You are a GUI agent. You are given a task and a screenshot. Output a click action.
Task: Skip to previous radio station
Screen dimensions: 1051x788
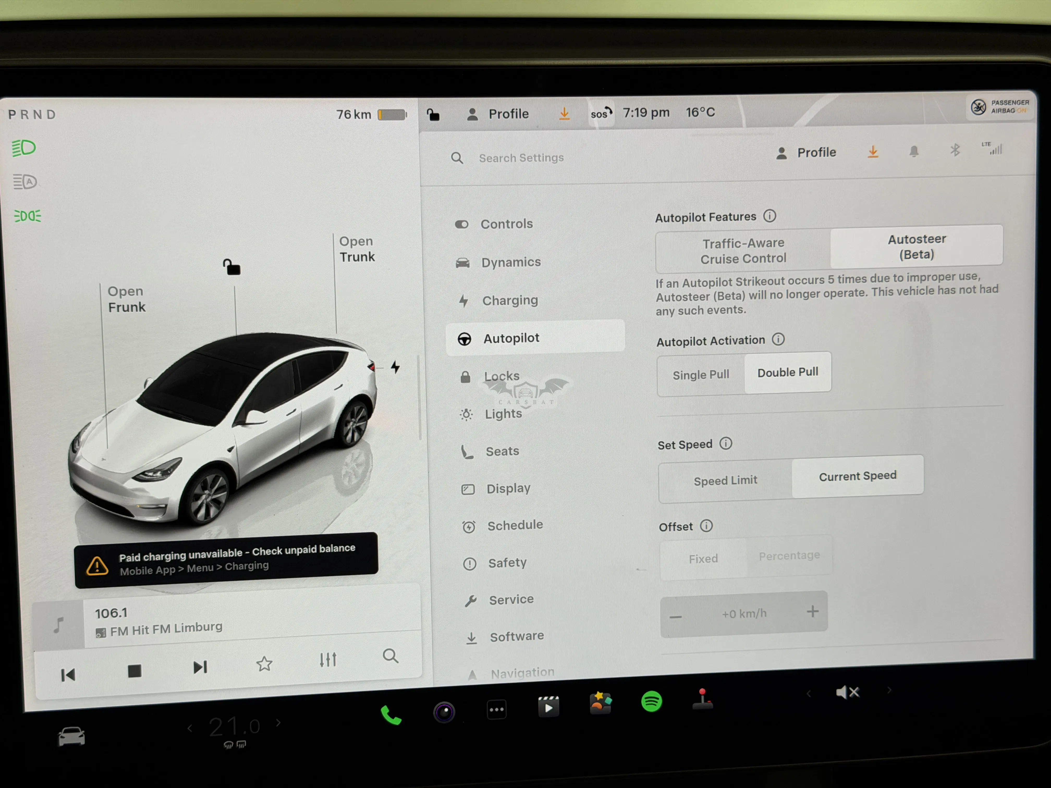click(x=68, y=674)
